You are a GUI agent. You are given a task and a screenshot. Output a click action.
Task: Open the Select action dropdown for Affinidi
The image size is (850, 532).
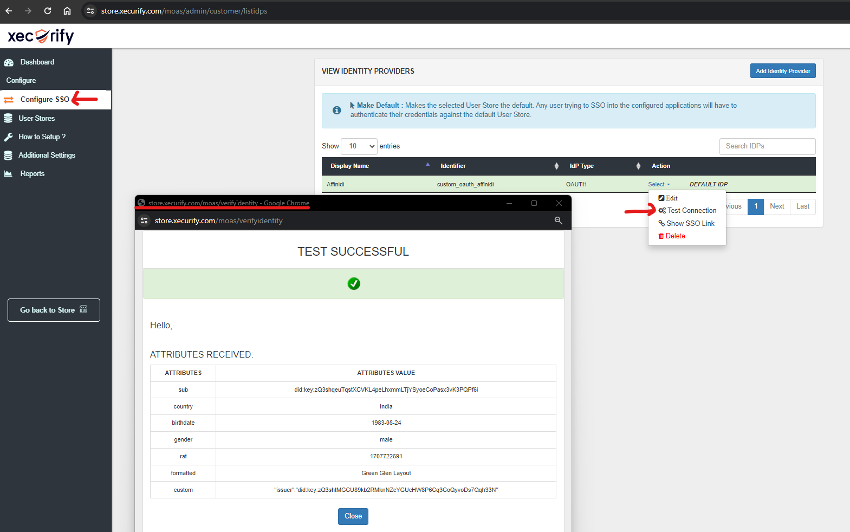coord(659,185)
